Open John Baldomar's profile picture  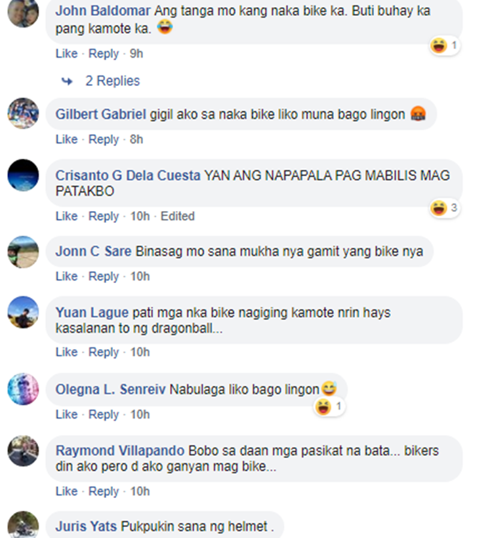click(x=23, y=12)
